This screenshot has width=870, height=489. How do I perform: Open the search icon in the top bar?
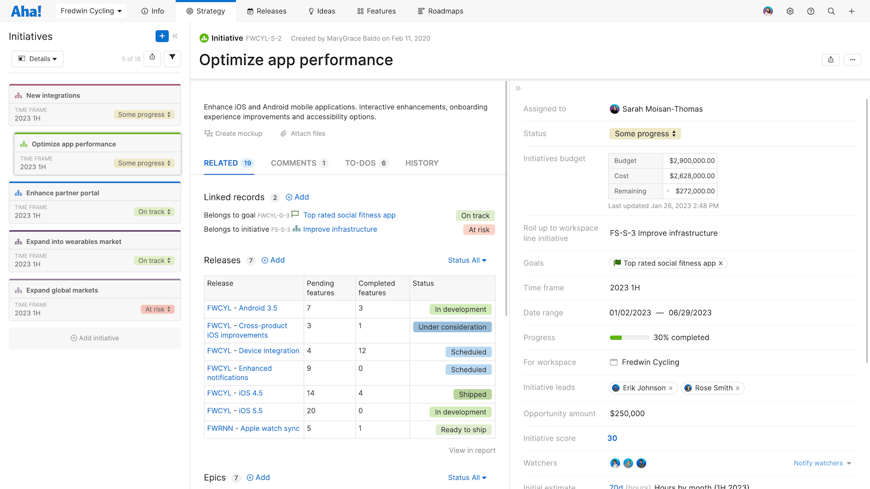tap(831, 11)
